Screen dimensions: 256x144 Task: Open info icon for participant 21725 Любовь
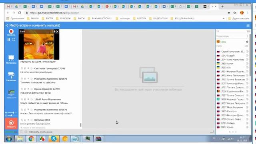pyautogui.click(x=247, y=123)
